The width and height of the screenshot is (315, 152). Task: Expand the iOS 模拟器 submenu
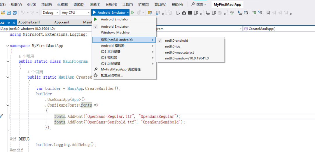point(124,57)
